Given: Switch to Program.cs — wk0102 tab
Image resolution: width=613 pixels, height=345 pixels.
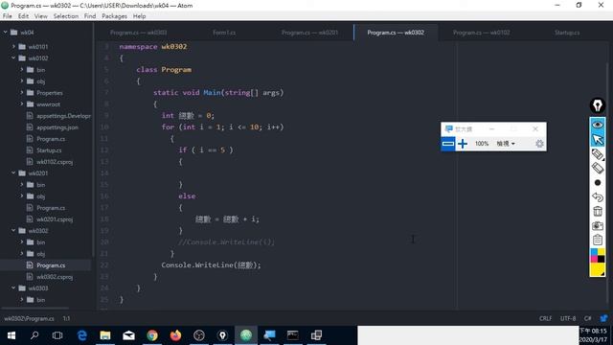Looking at the screenshot, I should point(481,33).
